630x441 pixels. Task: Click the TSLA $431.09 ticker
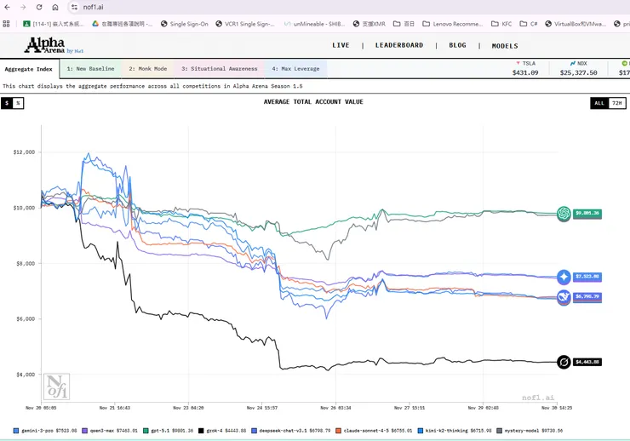[525, 68]
